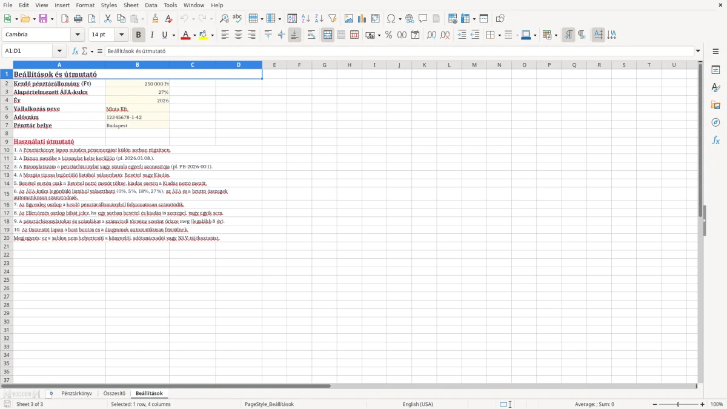
Task: Click the Copy icon
Action: tap(121, 19)
